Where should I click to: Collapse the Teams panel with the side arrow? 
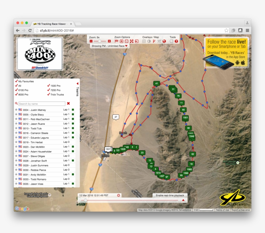(78, 83)
